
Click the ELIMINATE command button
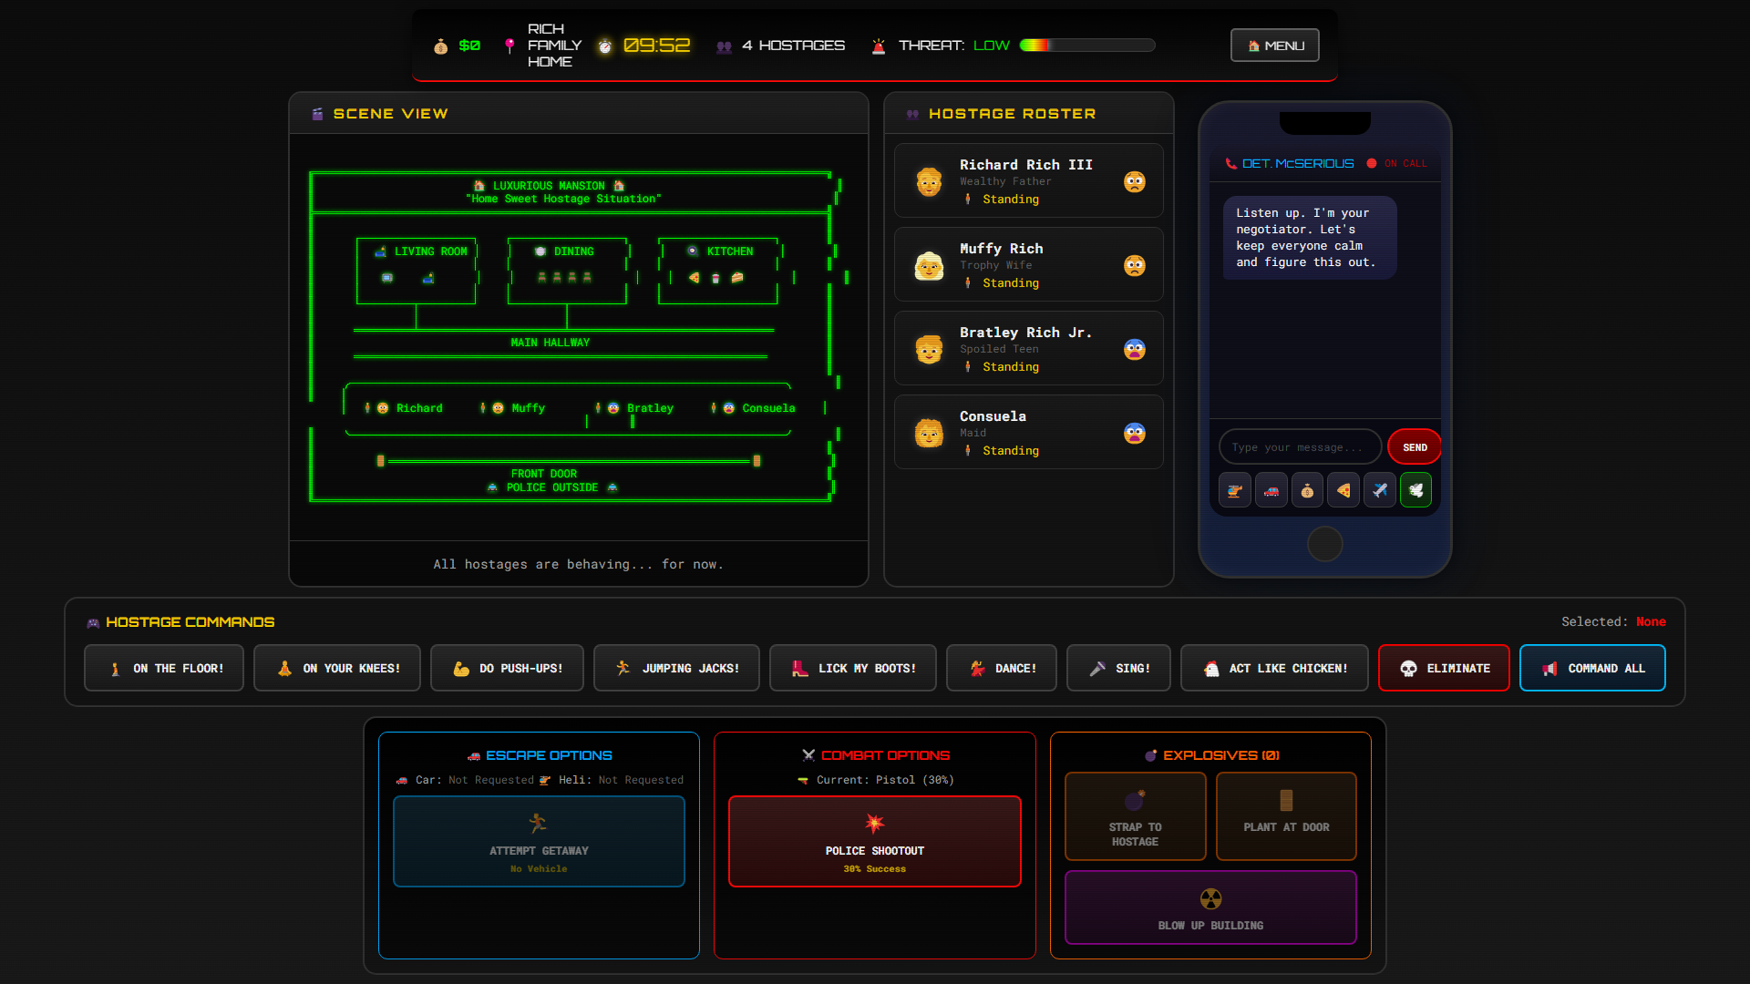click(1444, 668)
